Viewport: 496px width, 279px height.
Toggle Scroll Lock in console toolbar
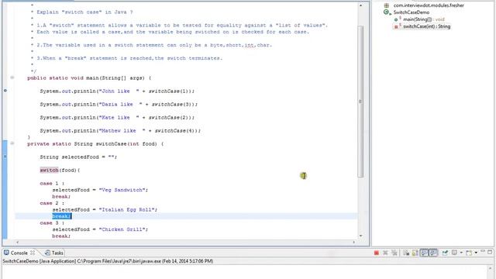pos(415,253)
